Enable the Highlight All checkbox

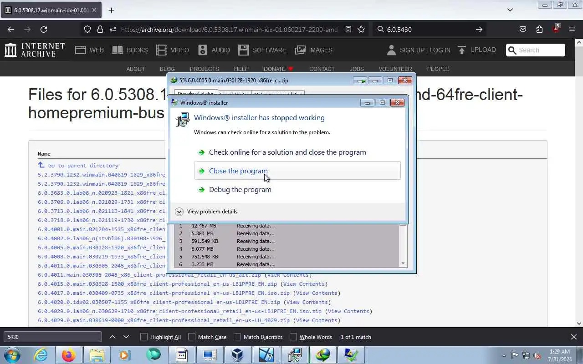pos(144,337)
